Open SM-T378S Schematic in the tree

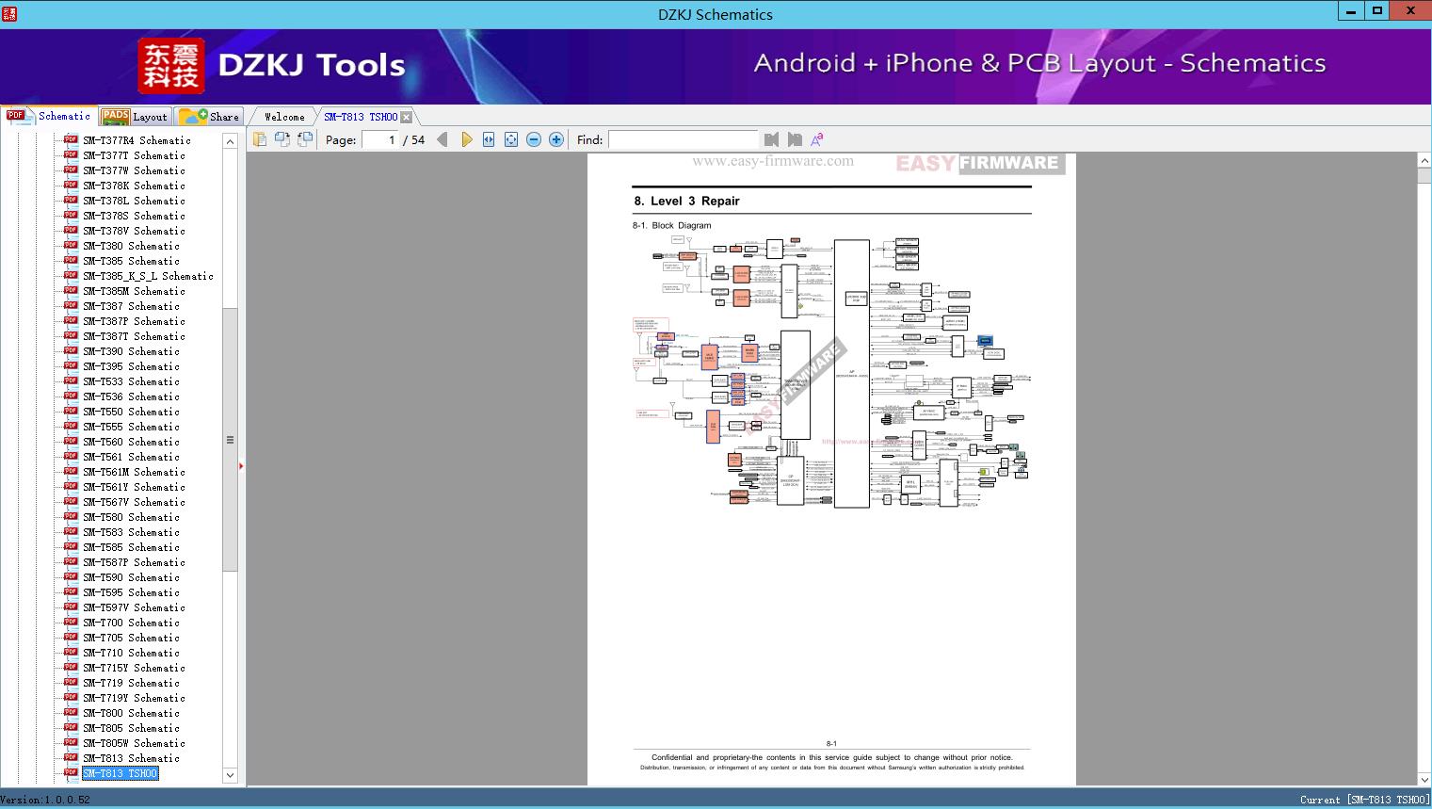[134, 216]
